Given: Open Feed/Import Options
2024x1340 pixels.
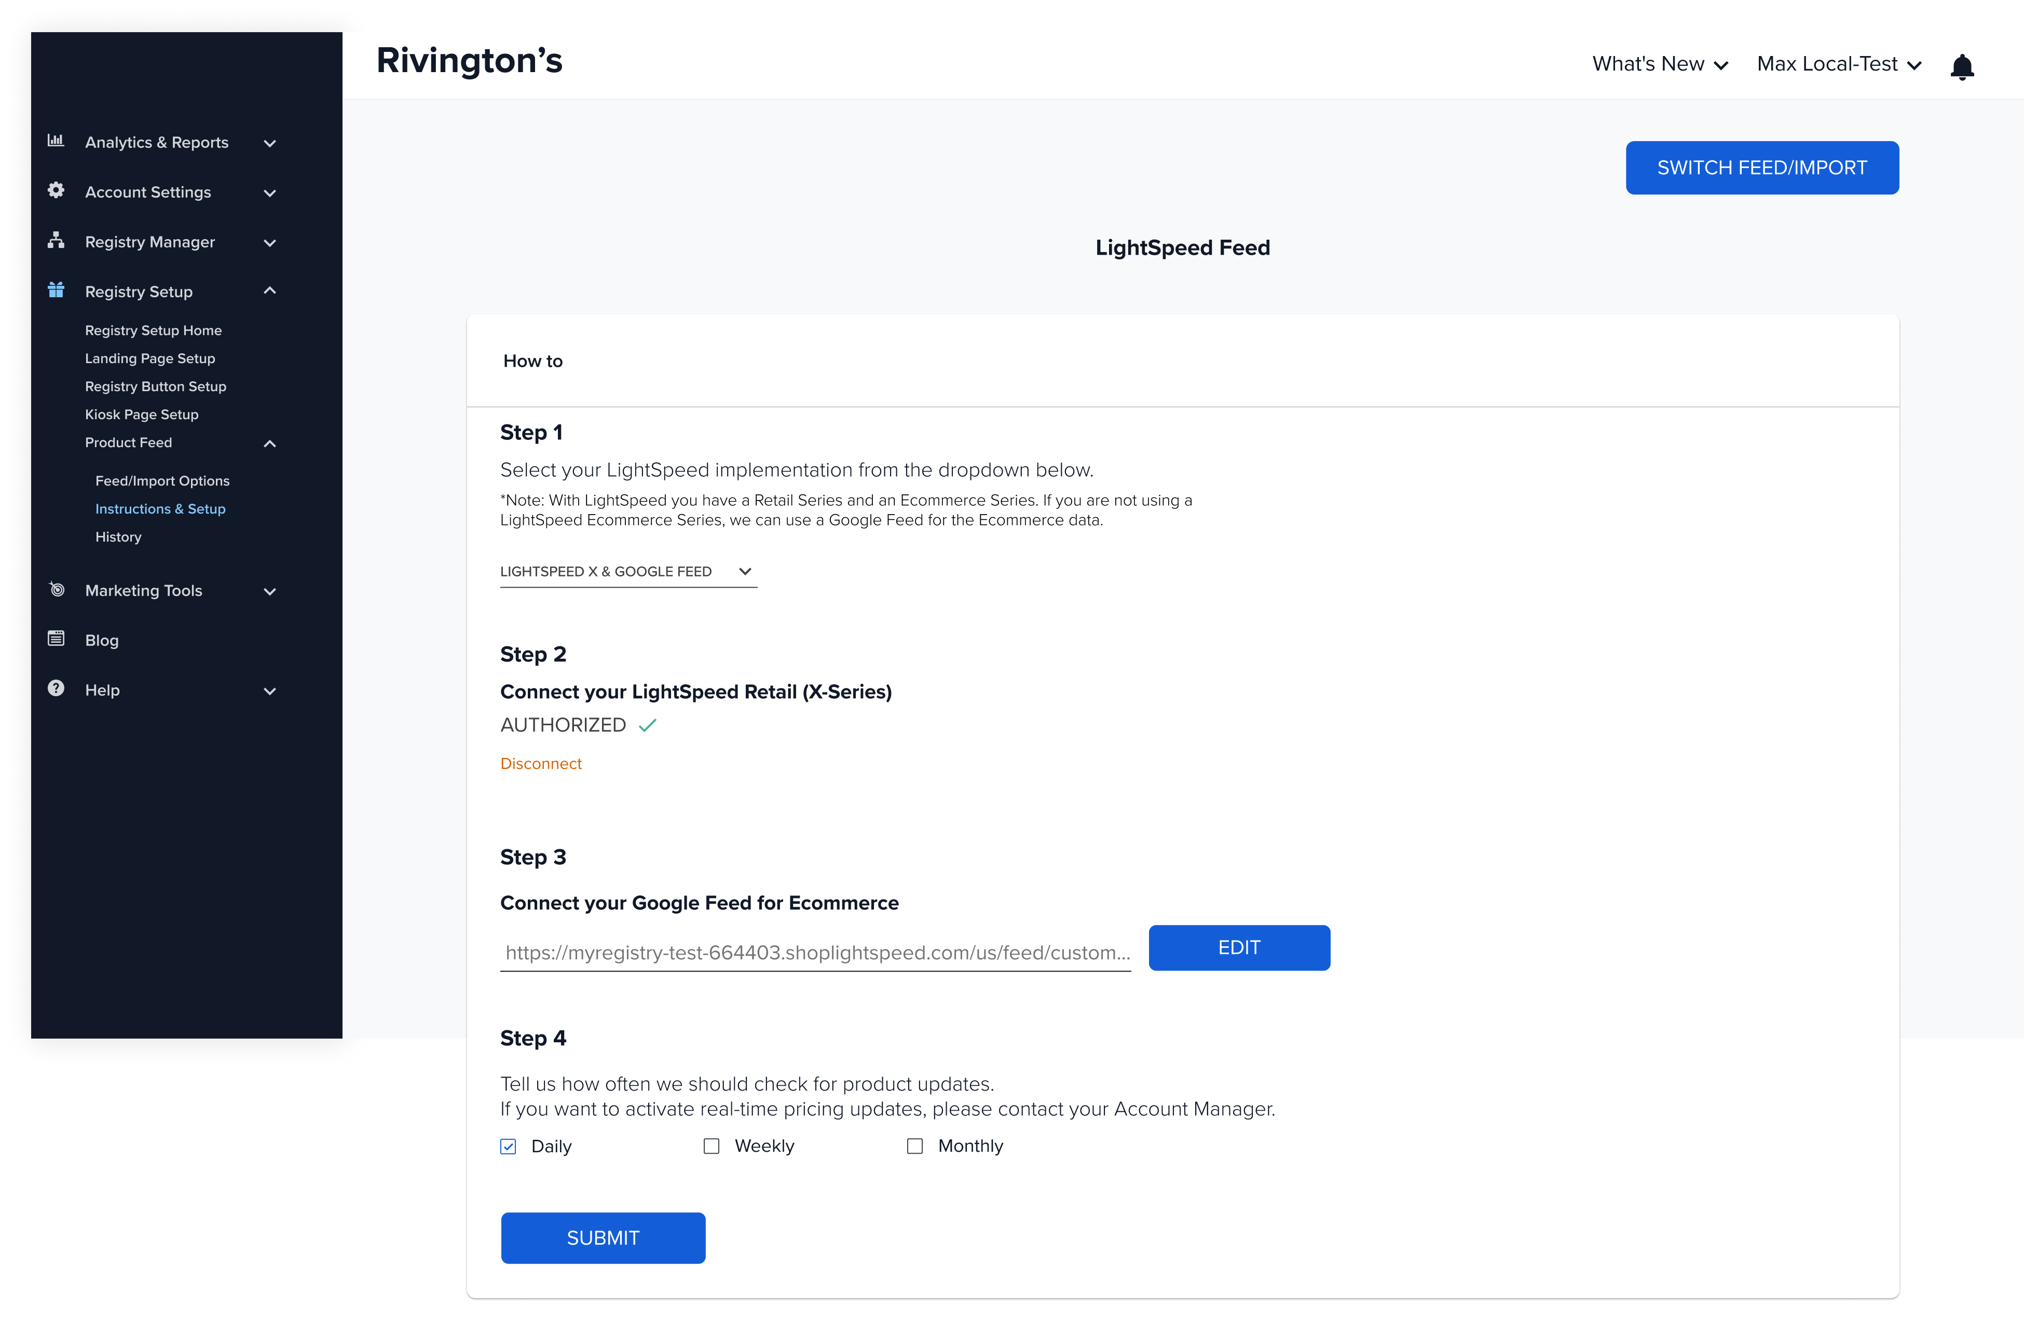Looking at the screenshot, I should click(x=162, y=480).
